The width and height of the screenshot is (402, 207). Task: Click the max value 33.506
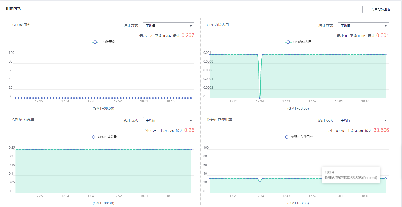(381, 130)
